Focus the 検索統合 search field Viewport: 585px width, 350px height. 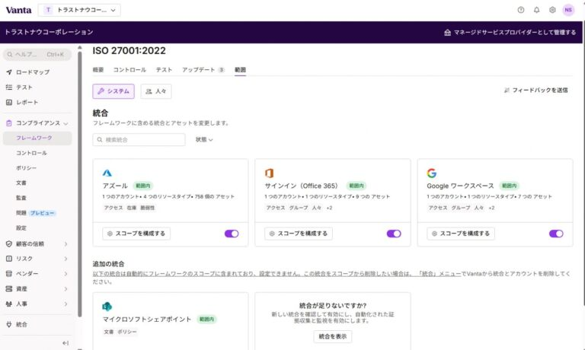click(139, 140)
